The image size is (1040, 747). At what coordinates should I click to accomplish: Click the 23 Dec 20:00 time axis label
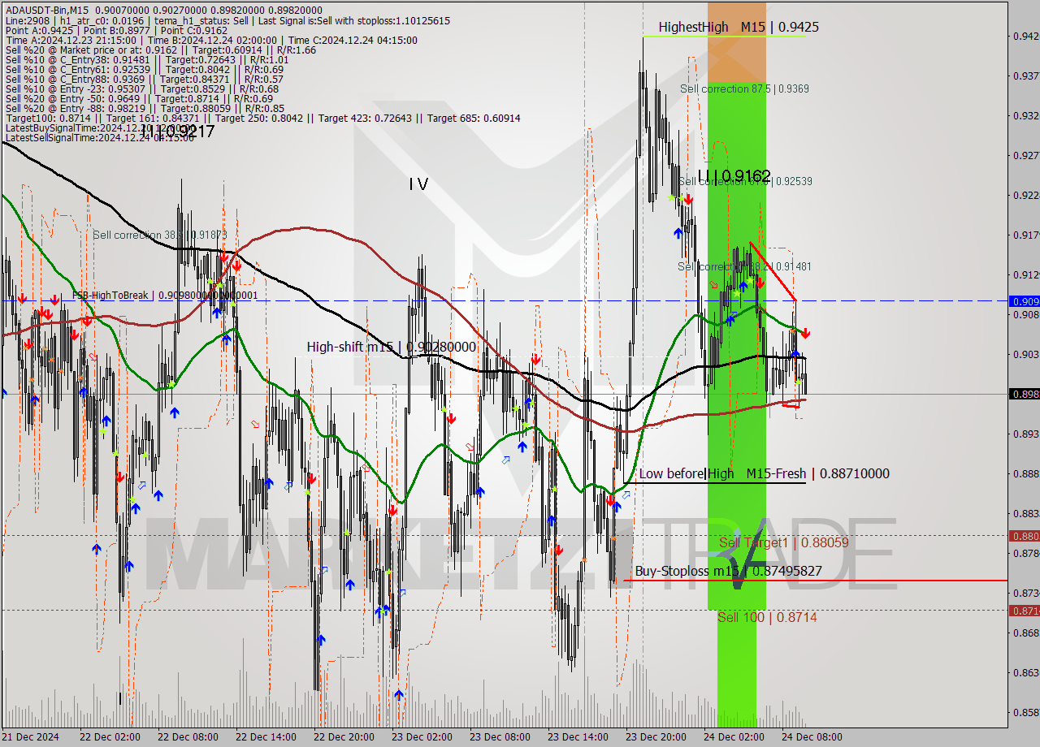(656, 737)
